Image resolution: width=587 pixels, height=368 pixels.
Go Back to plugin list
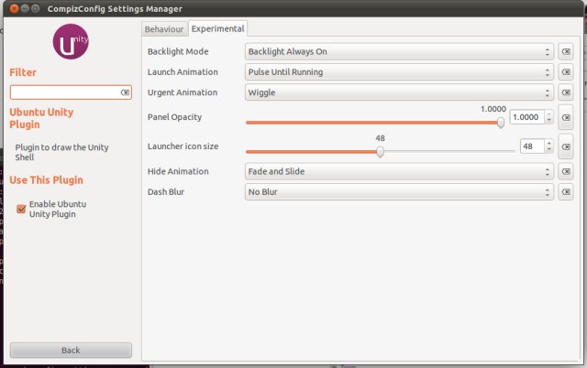pyautogui.click(x=71, y=350)
